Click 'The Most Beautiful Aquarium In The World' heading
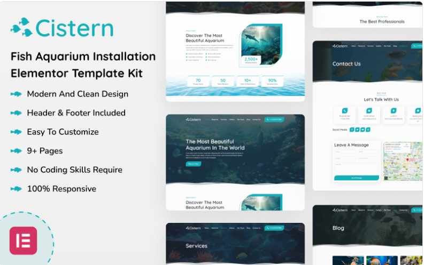 coord(215,144)
